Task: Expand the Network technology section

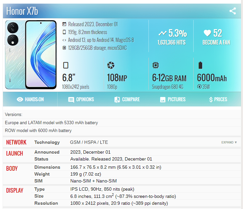Action: (x=229, y=142)
